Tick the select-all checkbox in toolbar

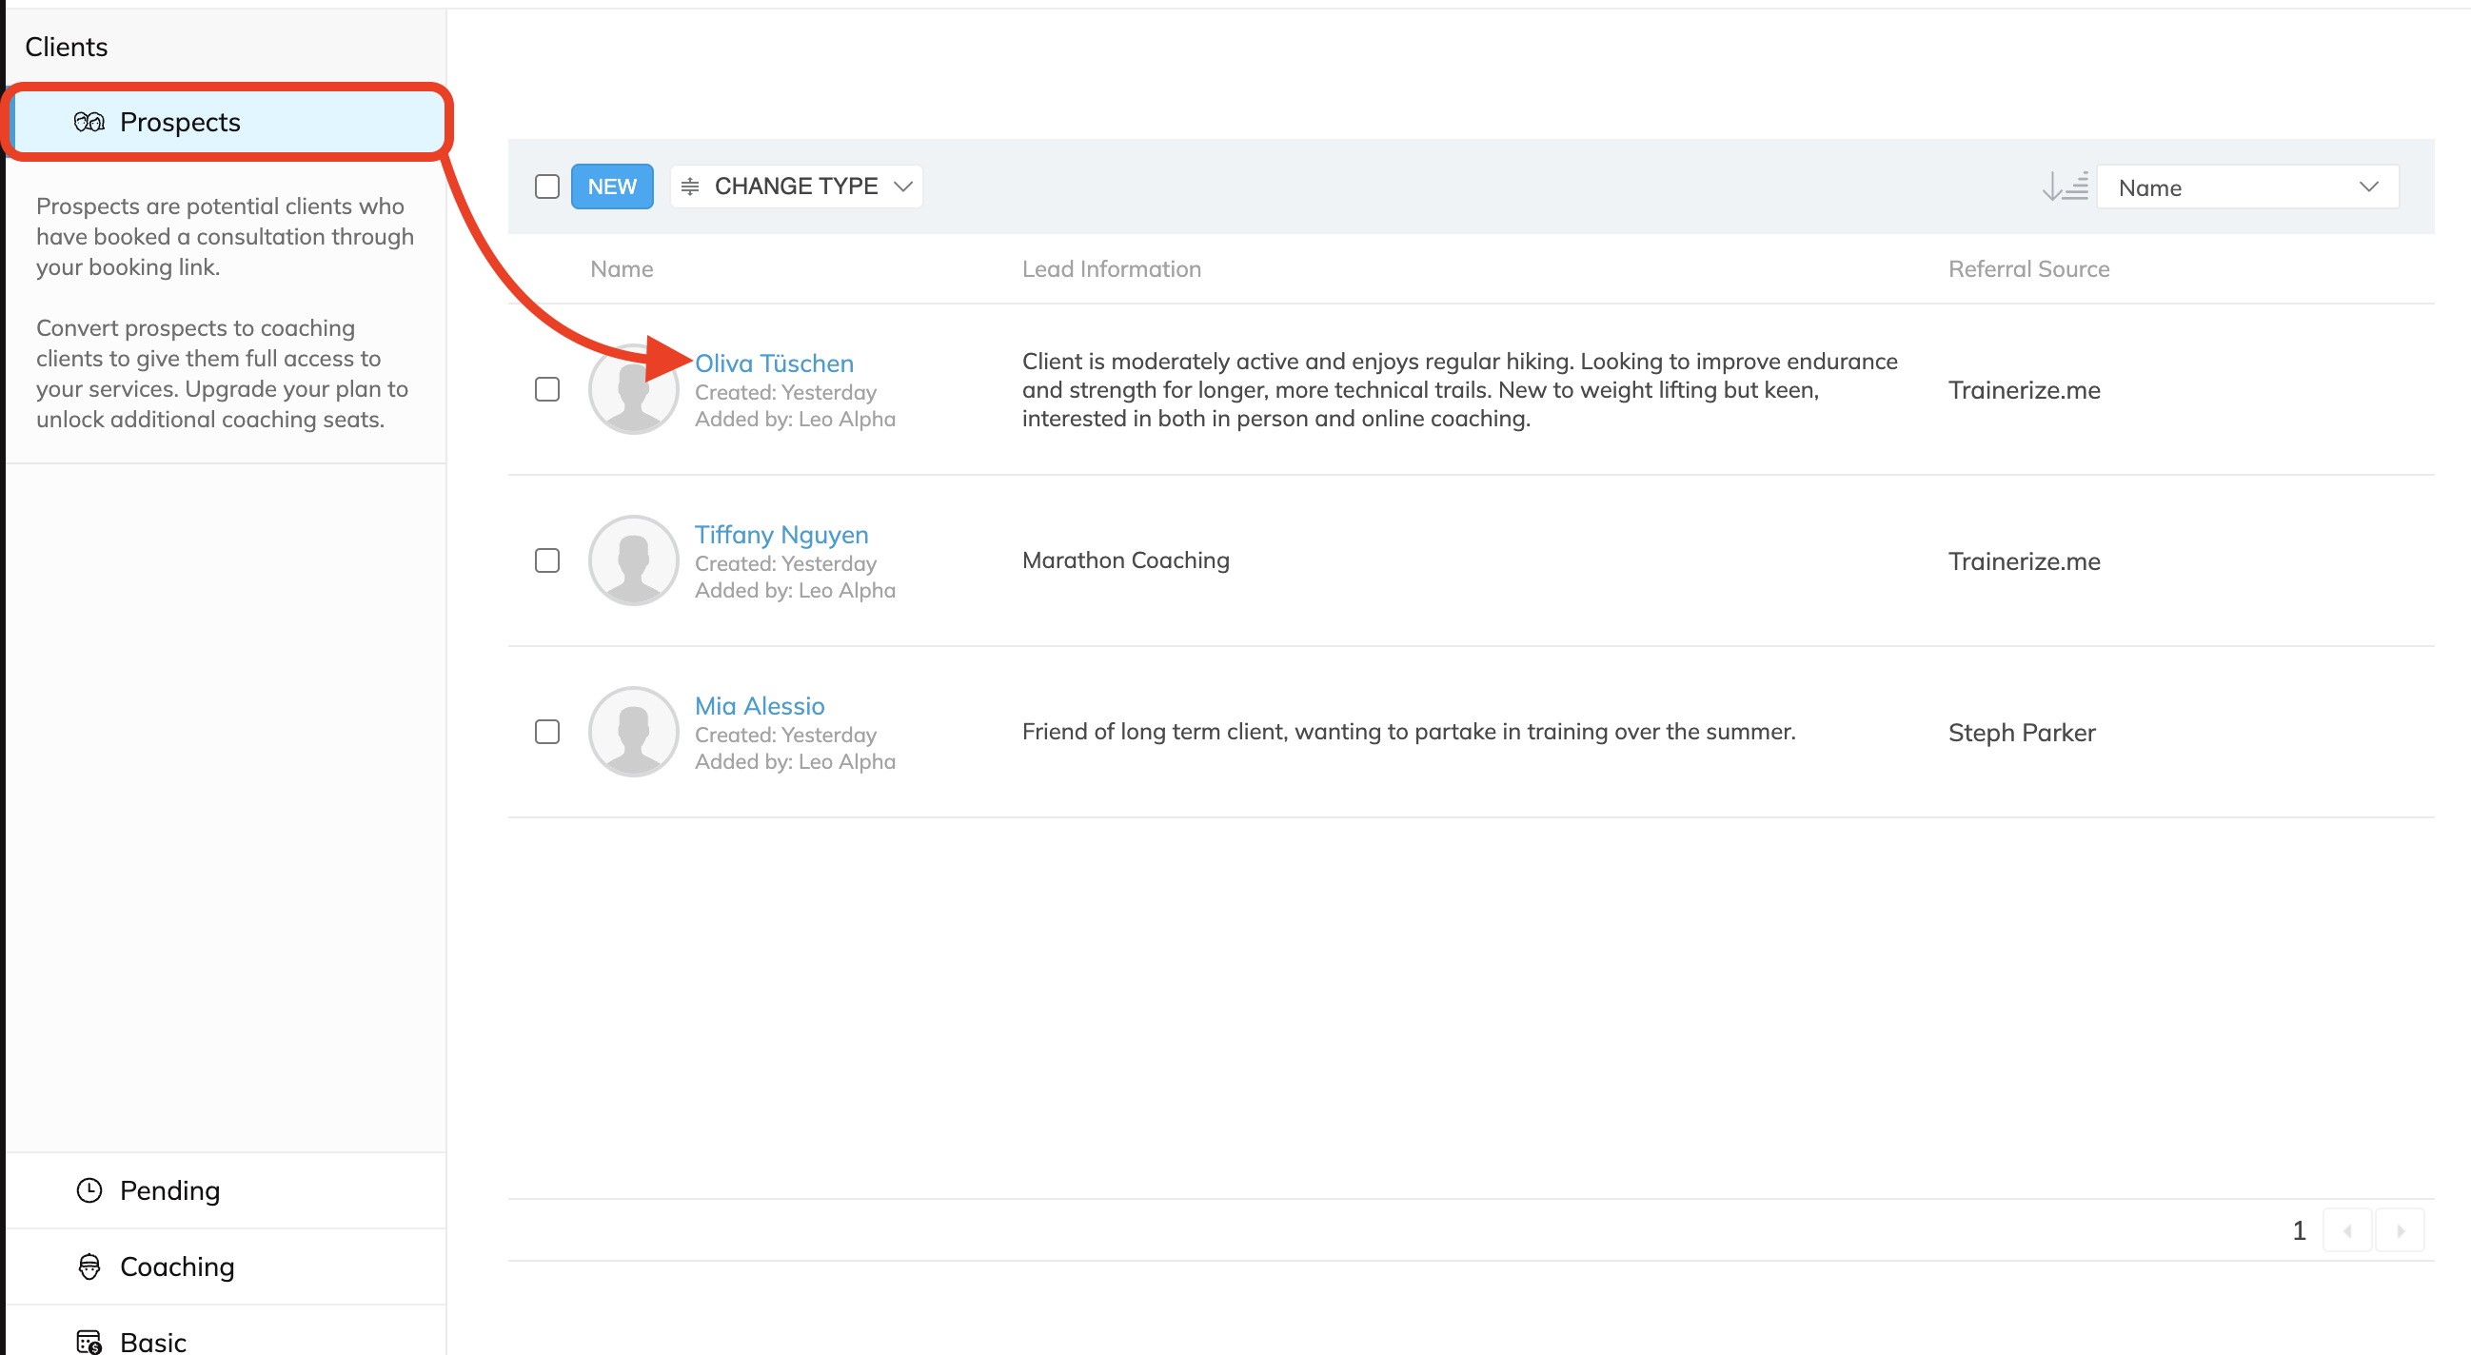coord(546,187)
